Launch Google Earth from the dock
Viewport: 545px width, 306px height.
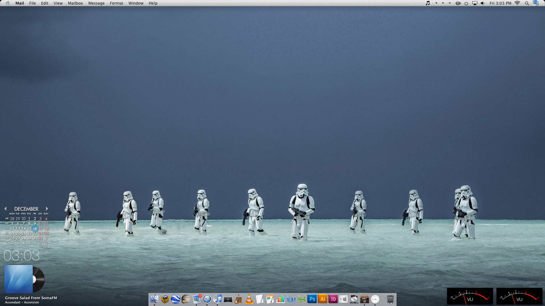click(175, 299)
